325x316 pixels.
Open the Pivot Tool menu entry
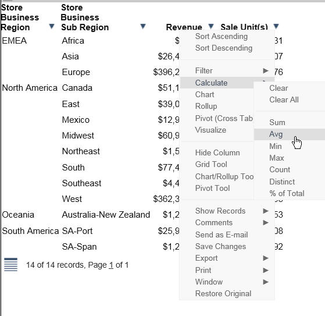[212, 188]
